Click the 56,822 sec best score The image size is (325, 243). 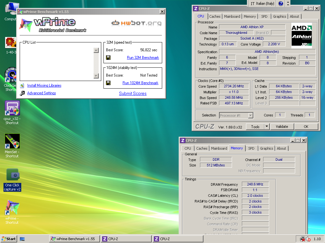click(149, 50)
